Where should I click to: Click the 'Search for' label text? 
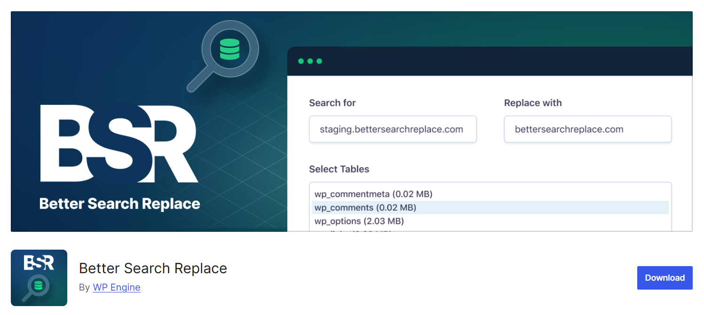332,103
